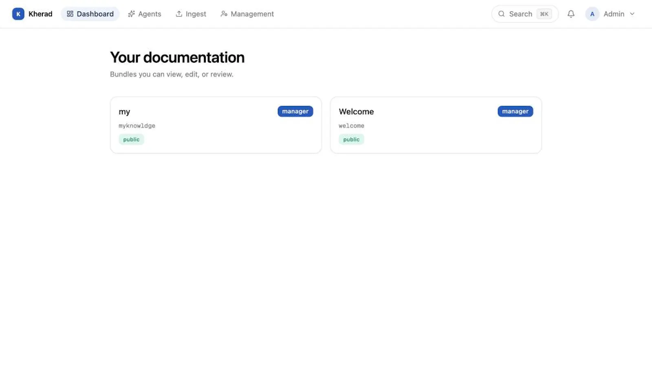652x367 pixels.
Task: Switch to the Ingest tab
Action: [x=191, y=14]
